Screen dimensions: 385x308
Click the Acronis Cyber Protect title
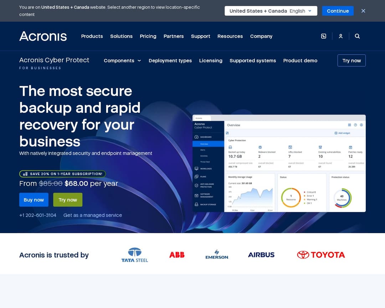(x=54, y=60)
